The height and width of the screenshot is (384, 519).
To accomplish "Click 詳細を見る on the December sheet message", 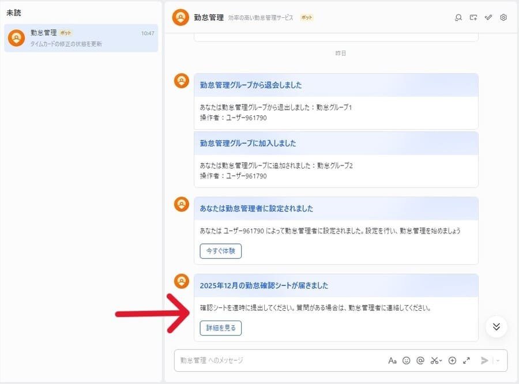I will pyautogui.click(x=221, y=327).
